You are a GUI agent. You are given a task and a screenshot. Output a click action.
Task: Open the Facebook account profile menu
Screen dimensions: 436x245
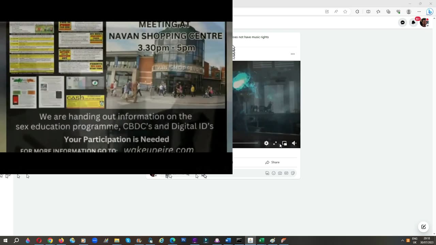click(424, 22)
